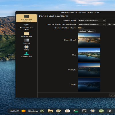Click the download button beside wallpaper type

tap(111, 24)
